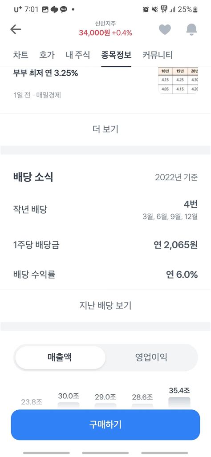Image resolution: width=211 pixels, height=457 pixels.
Task: Expand 지난 배당 보기 history
Action: coord(105,305)
